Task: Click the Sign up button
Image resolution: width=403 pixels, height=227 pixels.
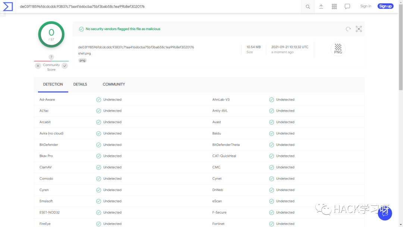Action: [385, 6]
